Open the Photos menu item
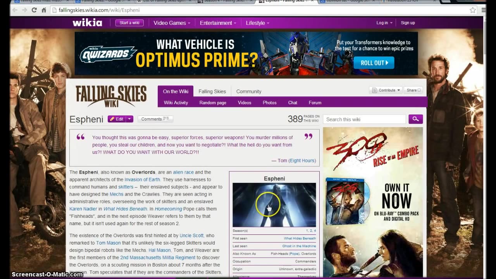Screen dimensions: 496x279 point(270,103)
